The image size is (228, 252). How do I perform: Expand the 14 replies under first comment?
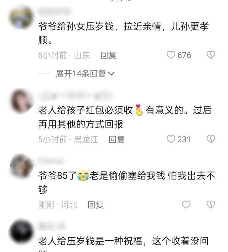(x=85, y=74)
